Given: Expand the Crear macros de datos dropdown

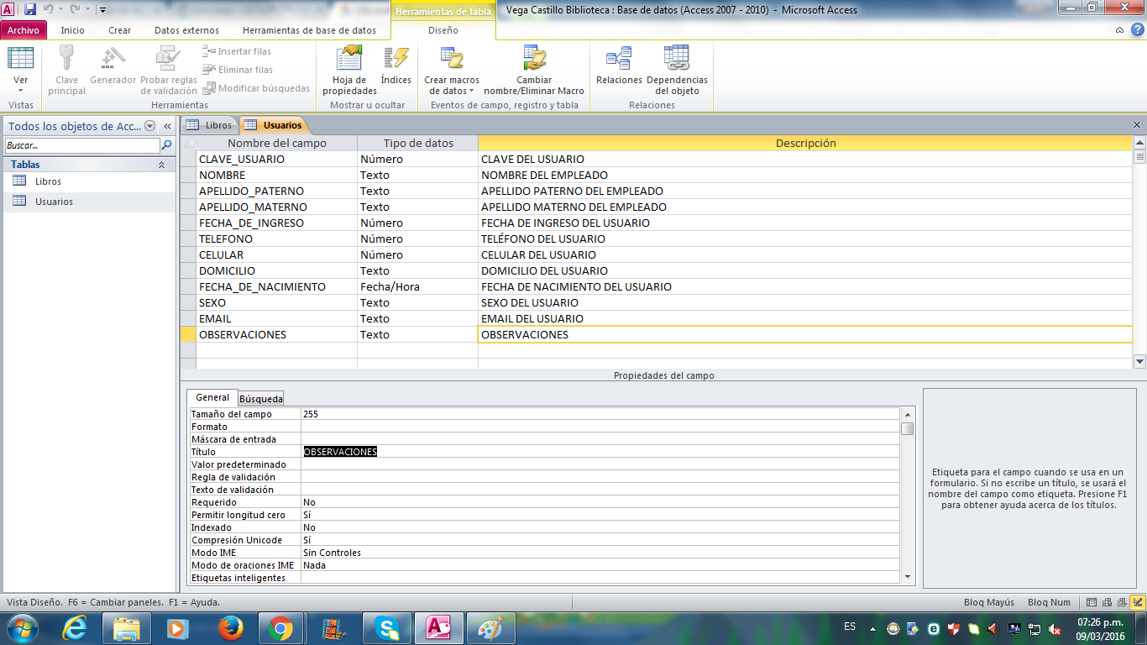Looking at the screenshot, I should pos(452,86).
